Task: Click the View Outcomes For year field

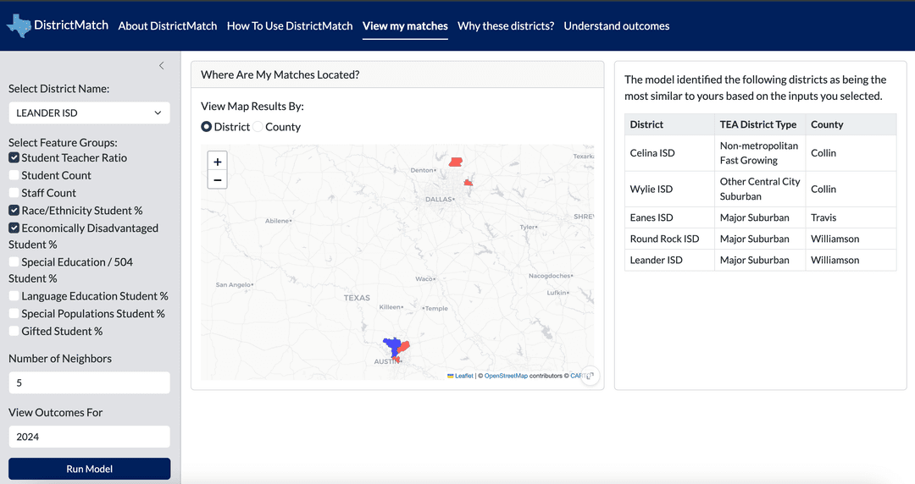Action: point(89,437)
